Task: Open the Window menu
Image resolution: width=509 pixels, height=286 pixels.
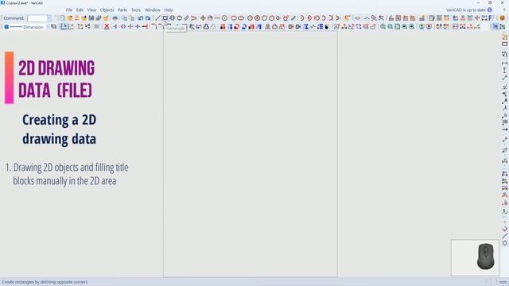Action: 152,10
